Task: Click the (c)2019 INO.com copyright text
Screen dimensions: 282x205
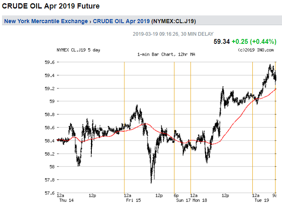Action: [257, 50]
